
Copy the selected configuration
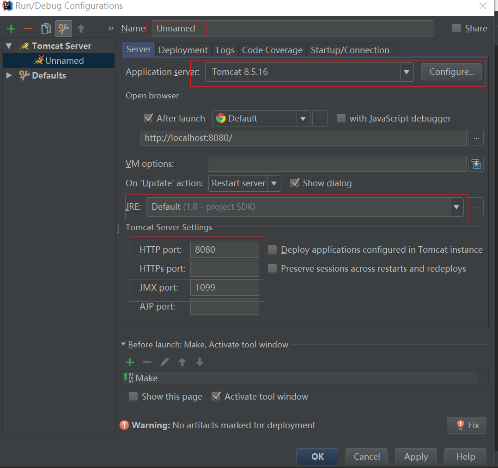(x=46, y=29)
